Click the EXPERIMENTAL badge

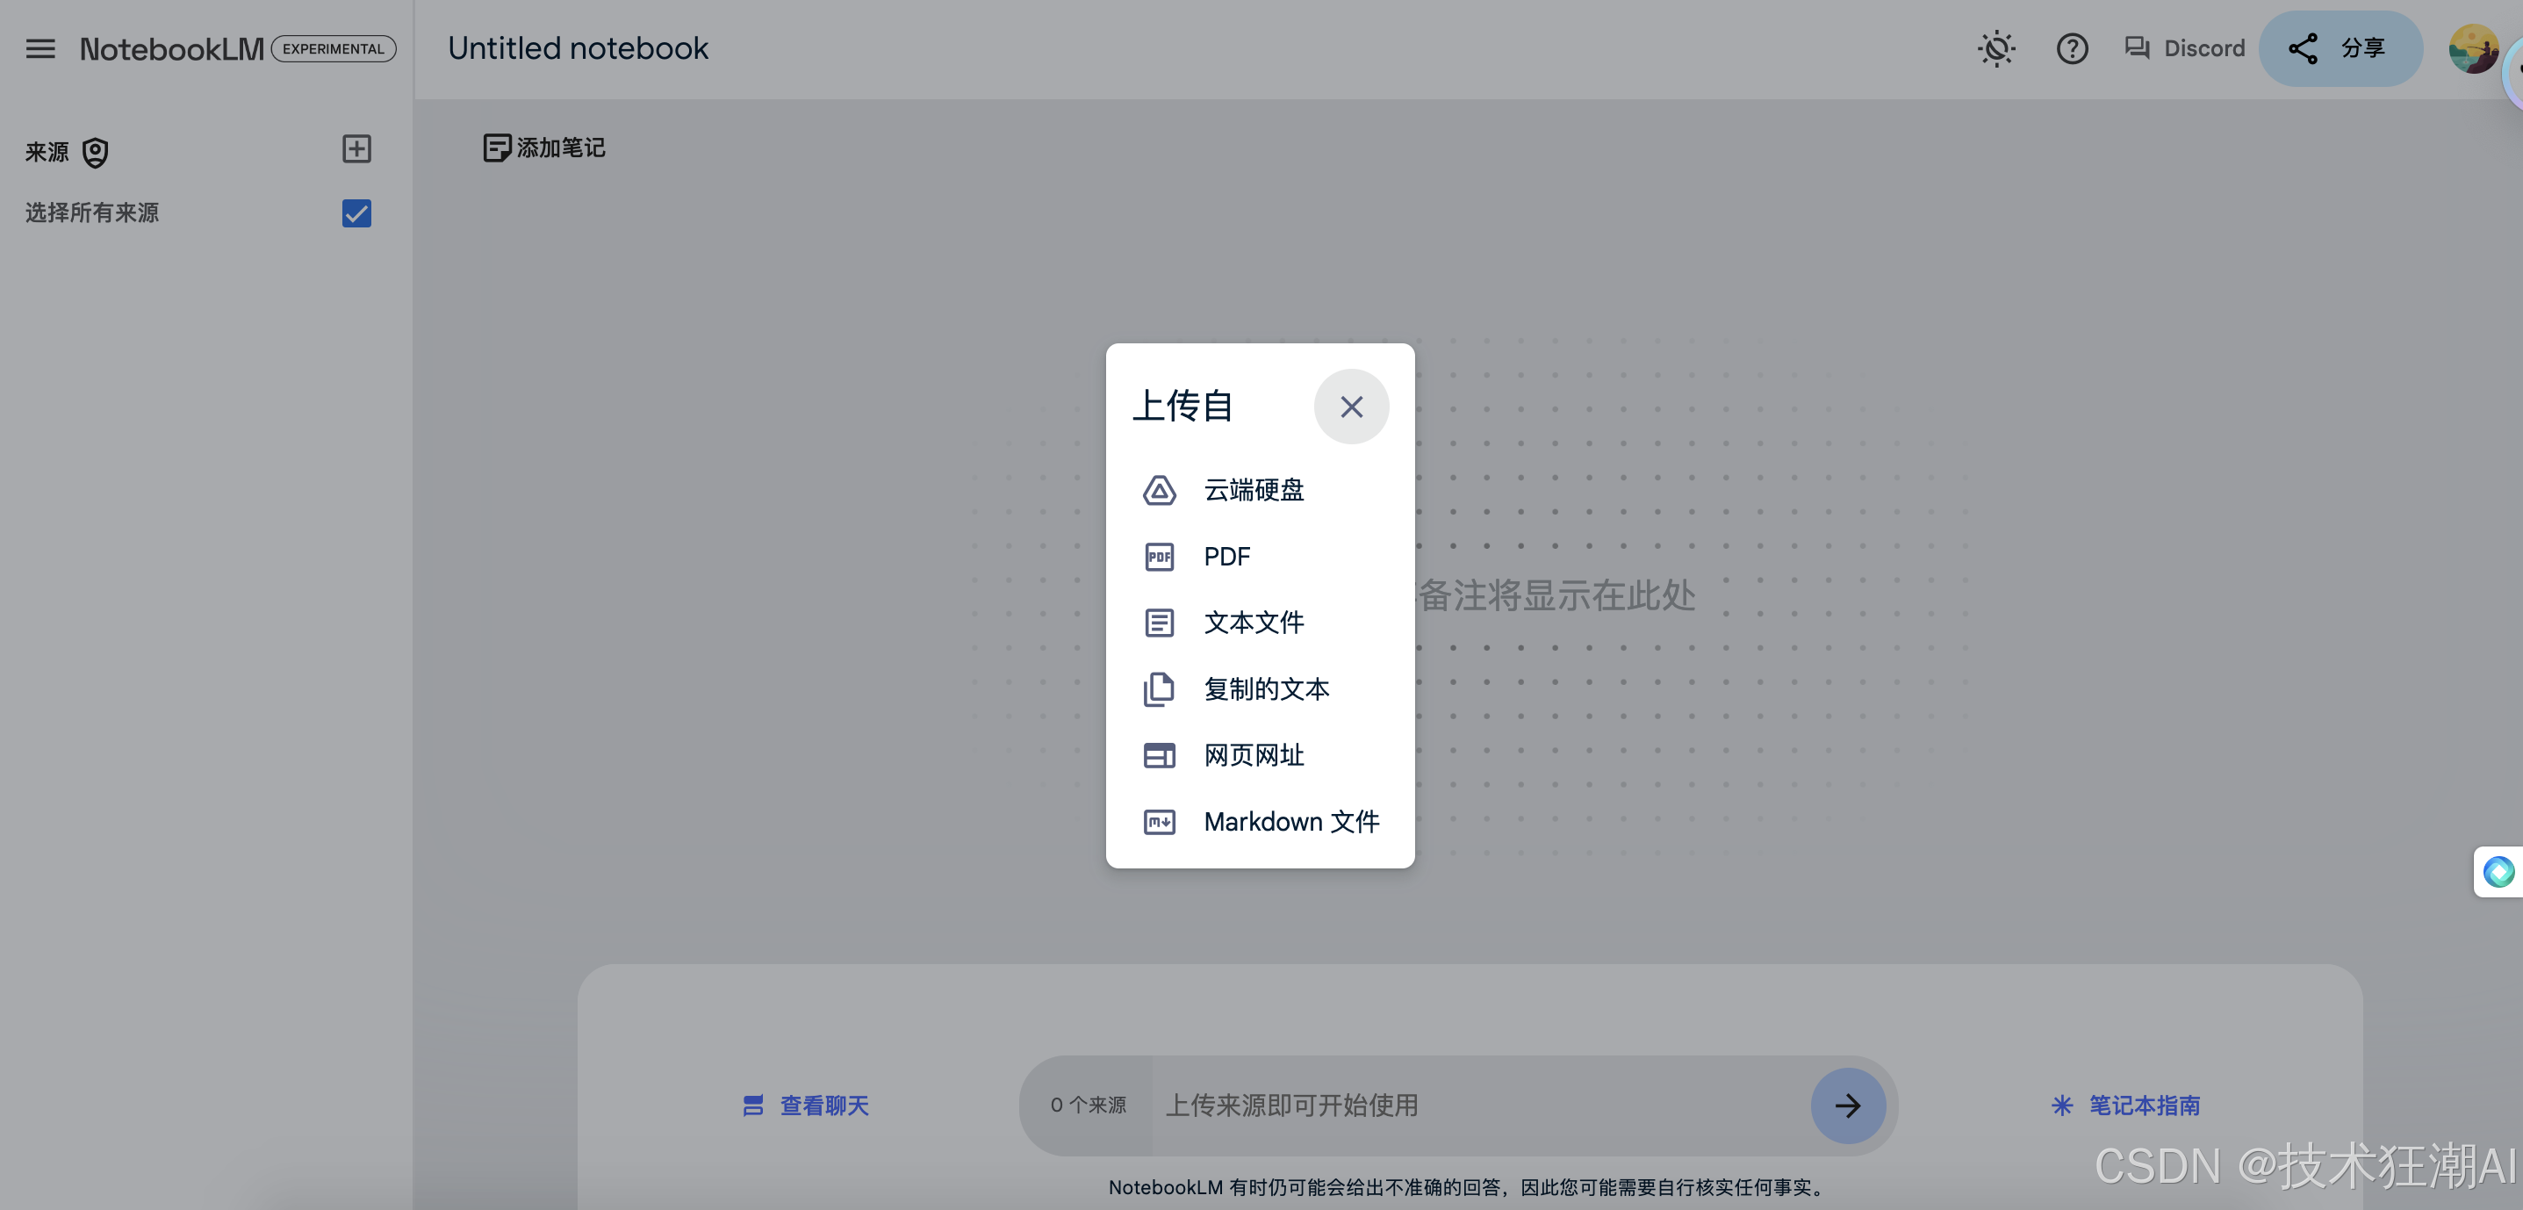tap(333, 48)
